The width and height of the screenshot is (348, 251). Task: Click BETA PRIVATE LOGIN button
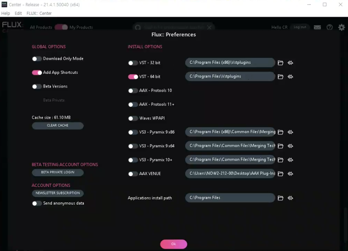[x=58, y=172]
